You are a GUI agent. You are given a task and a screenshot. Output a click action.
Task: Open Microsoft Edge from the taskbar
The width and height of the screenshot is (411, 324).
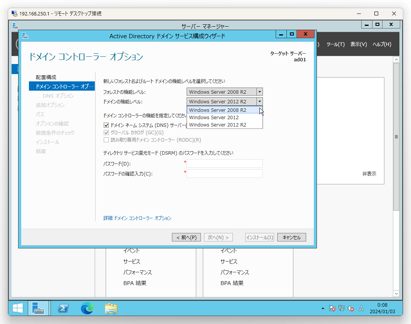[87, 308]
